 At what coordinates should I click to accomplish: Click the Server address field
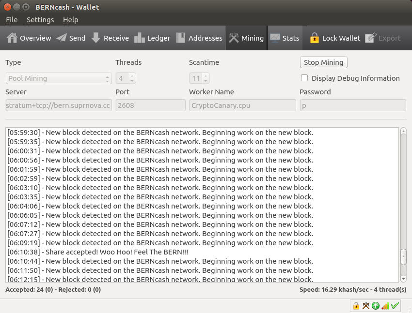[59, 105]
